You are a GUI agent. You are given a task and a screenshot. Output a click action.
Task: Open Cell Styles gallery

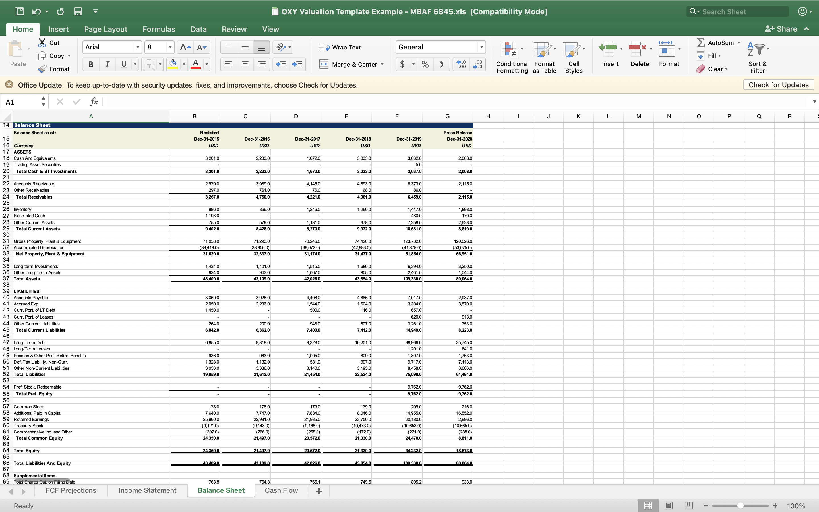[x=574, y=57]
